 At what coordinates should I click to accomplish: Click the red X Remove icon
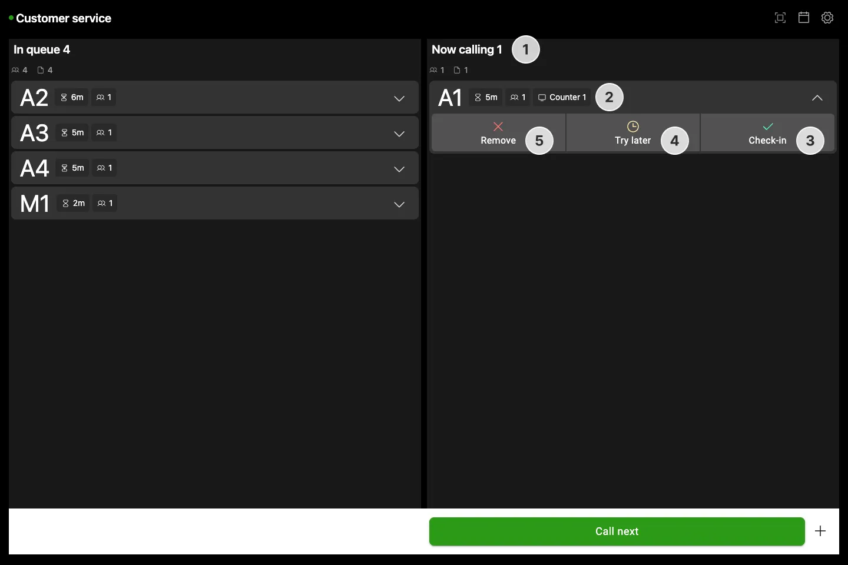click(498, 127)
